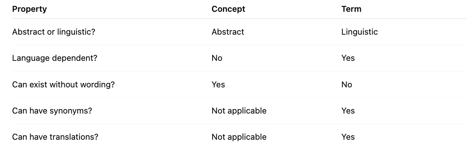
Task: Select the 'Abstract or linguistic?' row label
Action: [54, 32]
